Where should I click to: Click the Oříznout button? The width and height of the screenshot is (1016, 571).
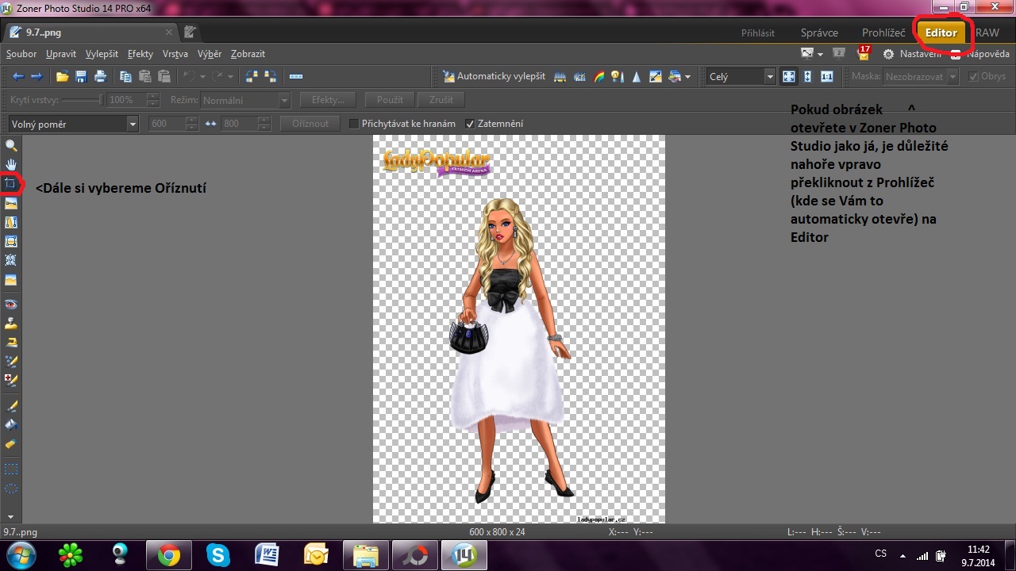click(x=310, y=124)
